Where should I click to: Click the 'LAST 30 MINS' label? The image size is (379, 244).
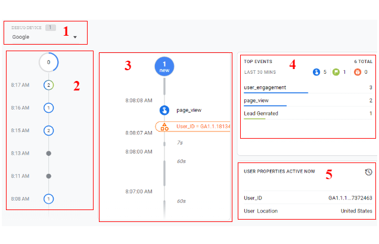coord(260,72)
